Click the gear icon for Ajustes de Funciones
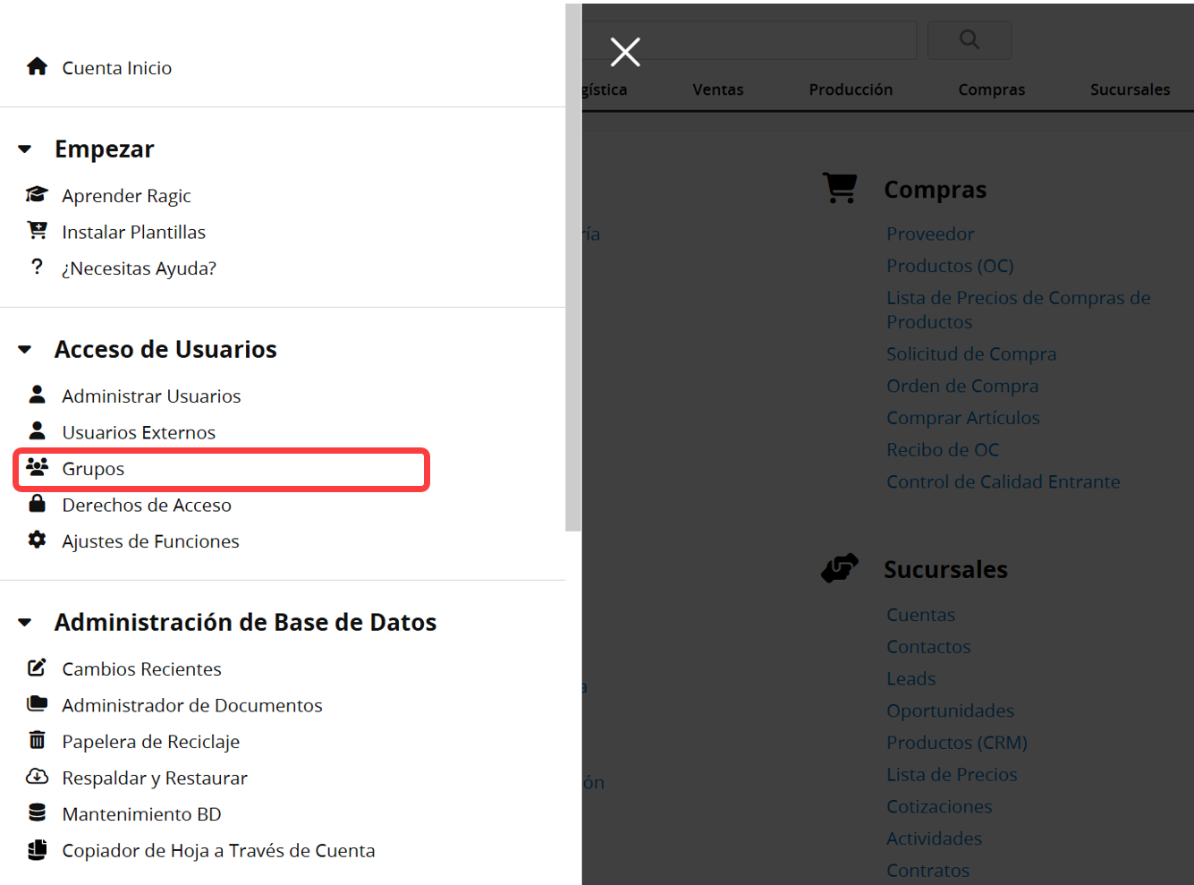The image size is (1194, 885). pos(37,540)
